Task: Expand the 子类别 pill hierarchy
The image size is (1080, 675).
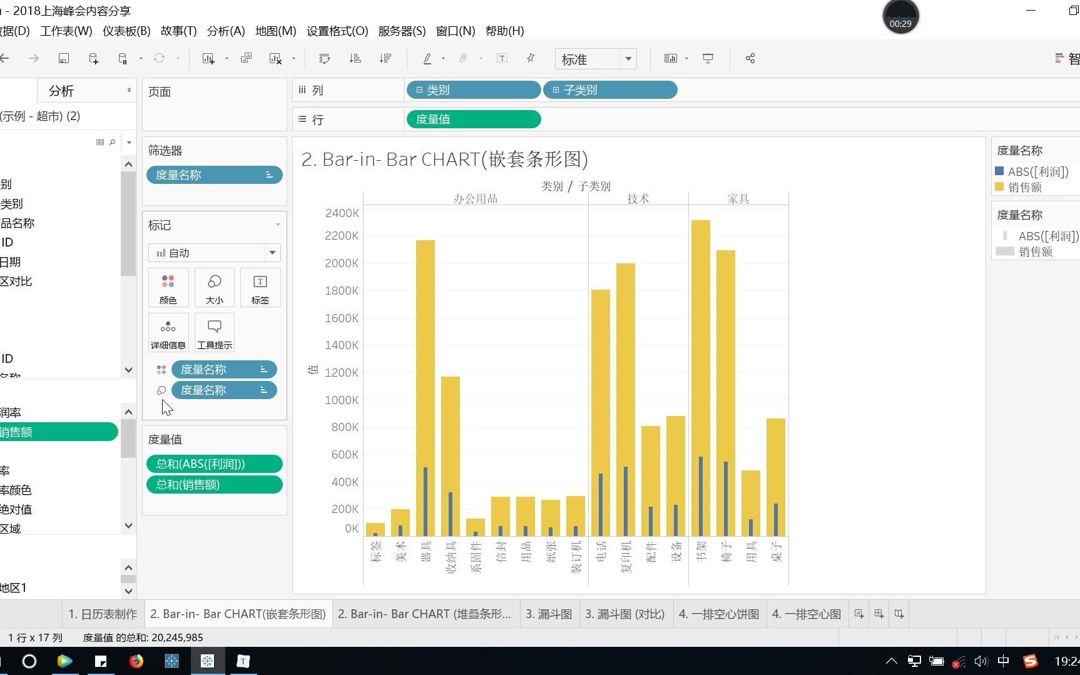Action: click(x=555, y=89)
